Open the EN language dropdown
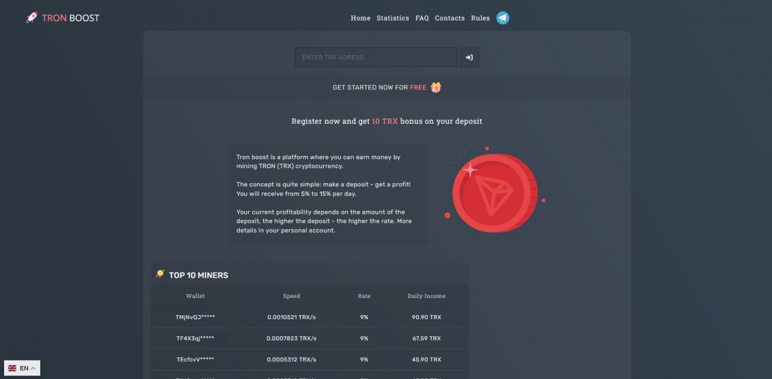Image resolution: width=772 pixels, height=379 pixels. pos(22,368)
